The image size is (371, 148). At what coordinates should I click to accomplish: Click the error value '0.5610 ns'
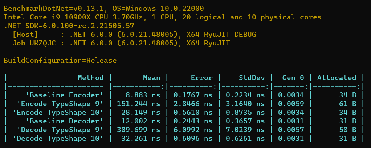(x=193, y=113)
